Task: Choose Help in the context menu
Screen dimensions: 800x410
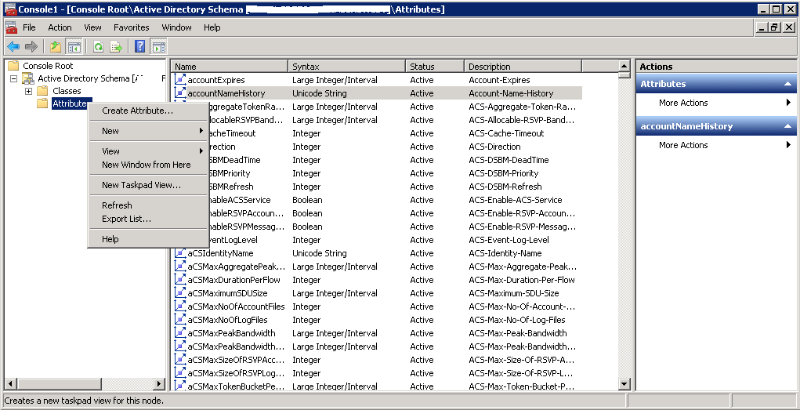Action: (x=148, y=239)
